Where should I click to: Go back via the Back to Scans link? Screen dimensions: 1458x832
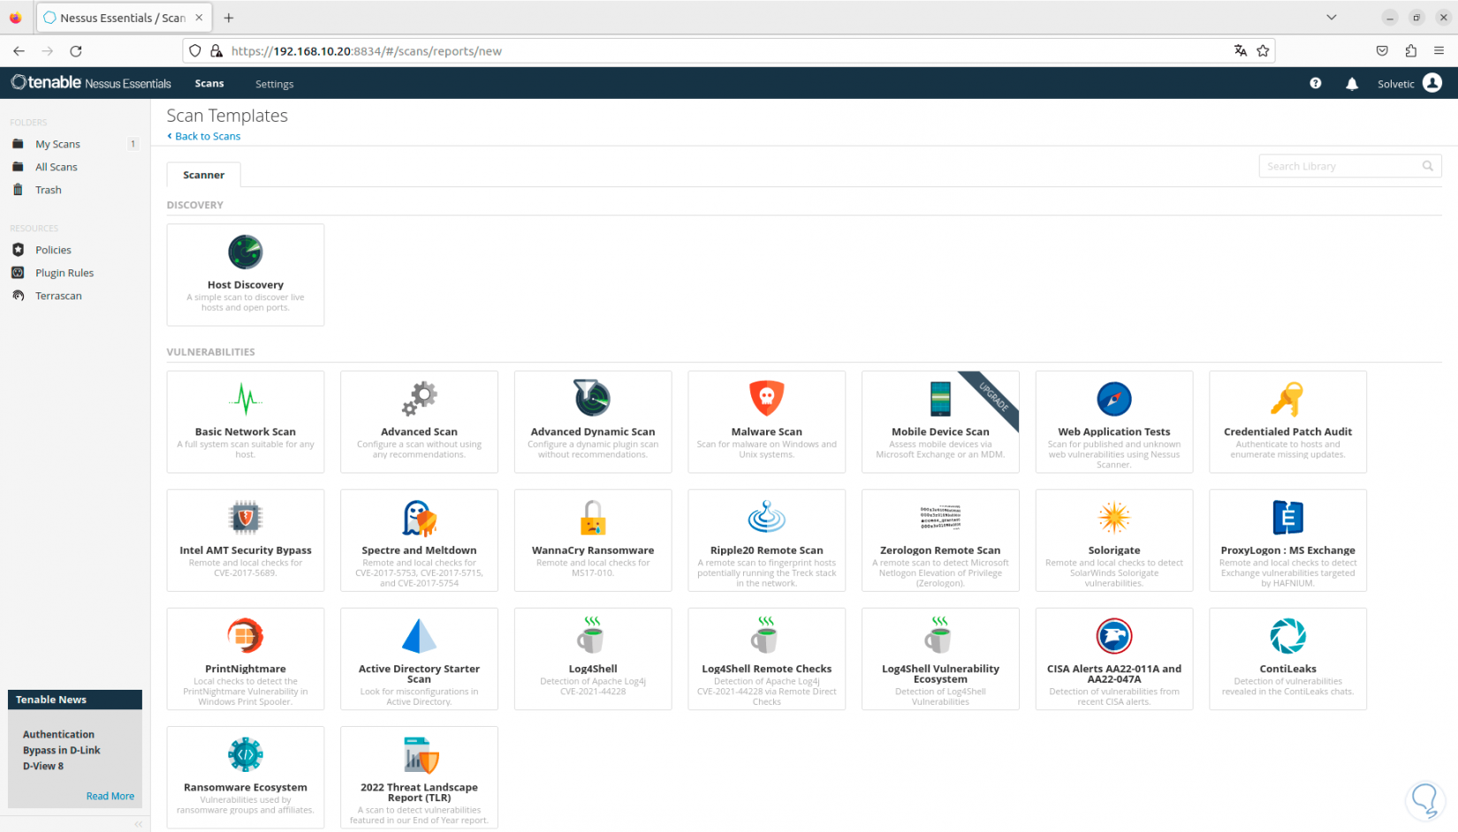tap(204, 136)
